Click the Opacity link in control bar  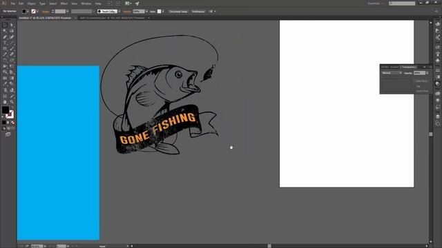pos(127,12)
